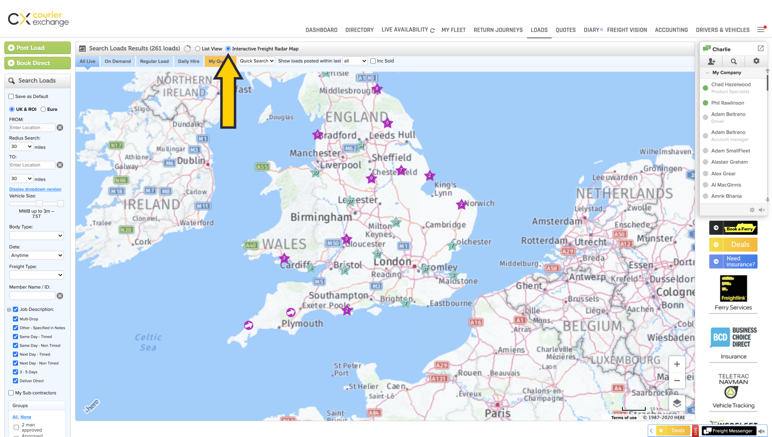Switch results to List View

coord(197,49)
